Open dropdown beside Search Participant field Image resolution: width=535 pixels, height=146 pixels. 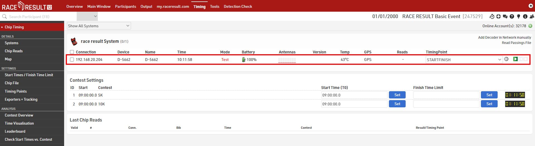[87, 16]
